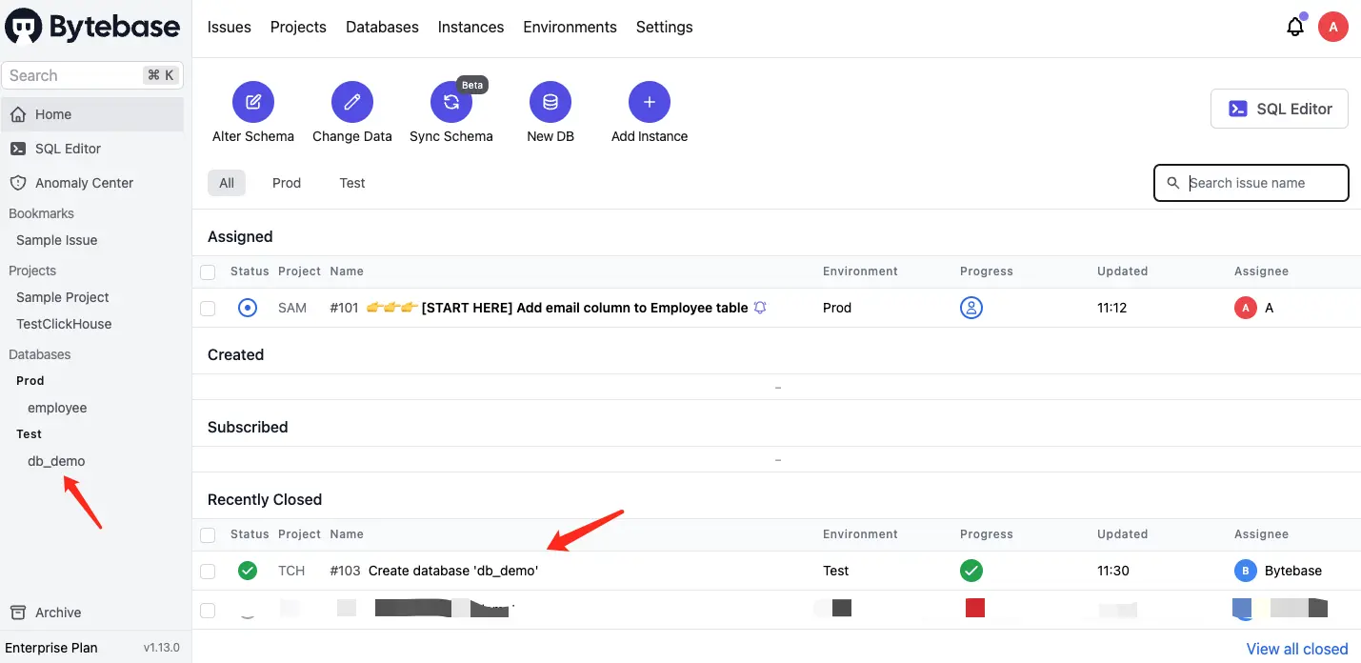Click SQL Editor label in sidebar
The width and height of the screenshot is (1361, 663).
(x=68, y=149)
